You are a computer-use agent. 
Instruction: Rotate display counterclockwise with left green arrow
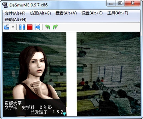[48, 27]
